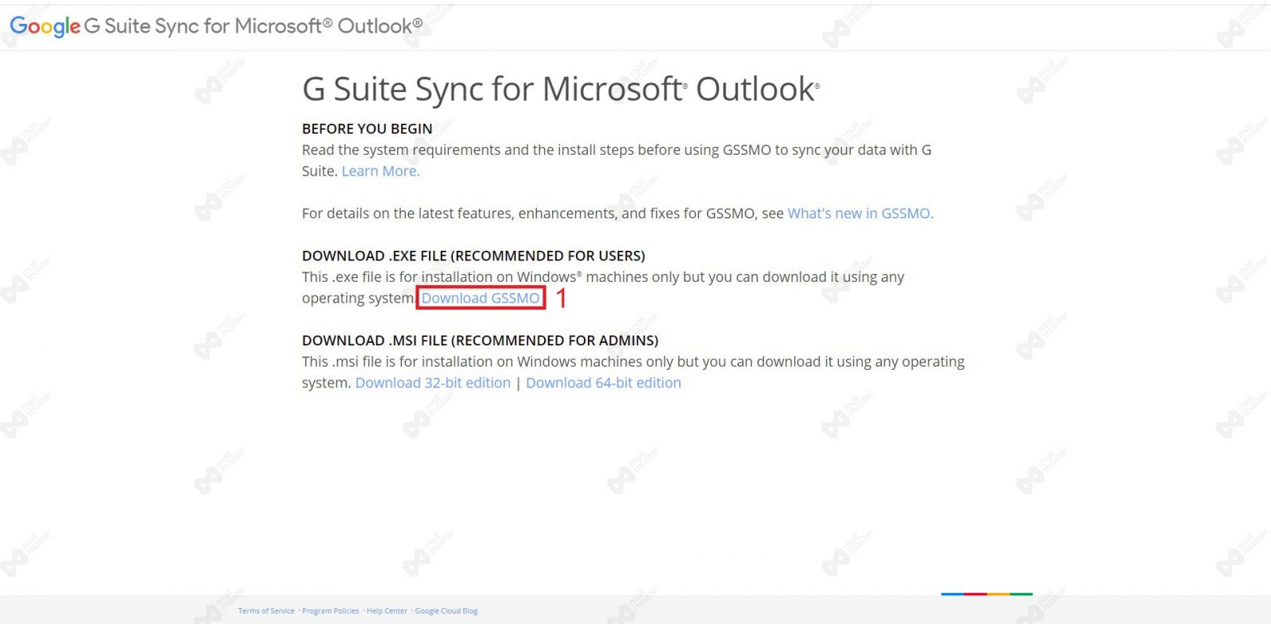
Task: Open Program Policies footer link
Action: click(330, 611)
